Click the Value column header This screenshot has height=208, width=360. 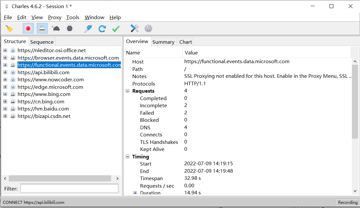(x=267, y=52)
